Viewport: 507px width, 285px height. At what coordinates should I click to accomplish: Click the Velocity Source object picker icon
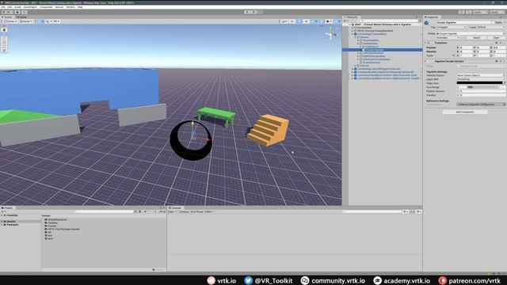pyautogui.click(x=504, y=75)
